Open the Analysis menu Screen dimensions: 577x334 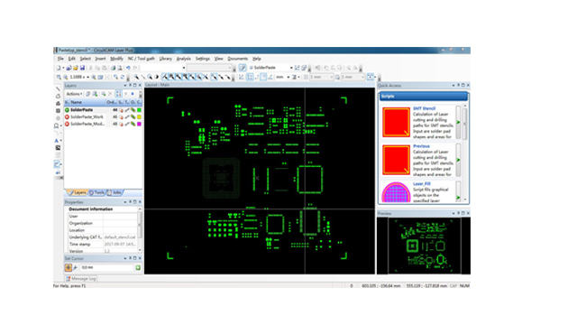pos(184,59)
